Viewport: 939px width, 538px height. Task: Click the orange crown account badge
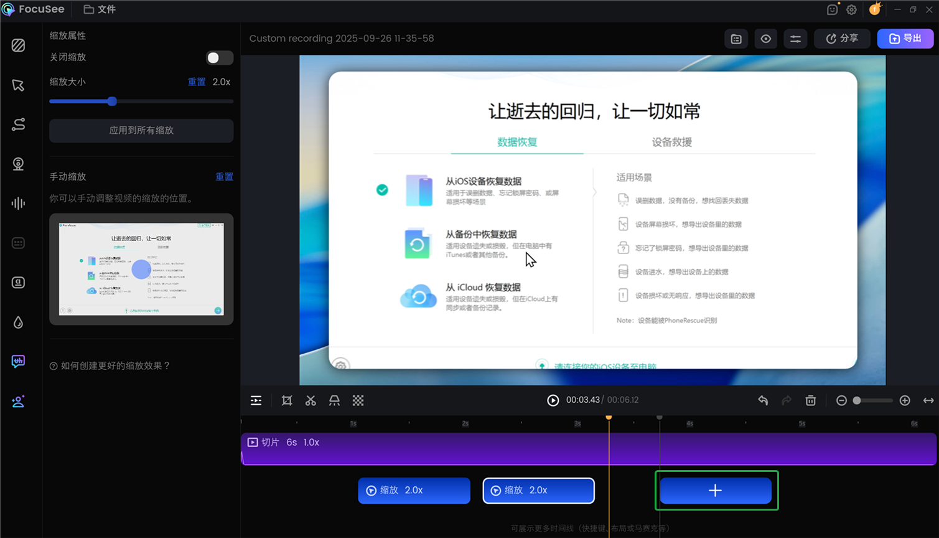point(875,9)
